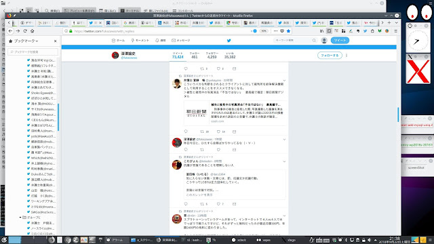Close the bookmarks sidebar
Screen dimensions: 434x244
point(56,41)
